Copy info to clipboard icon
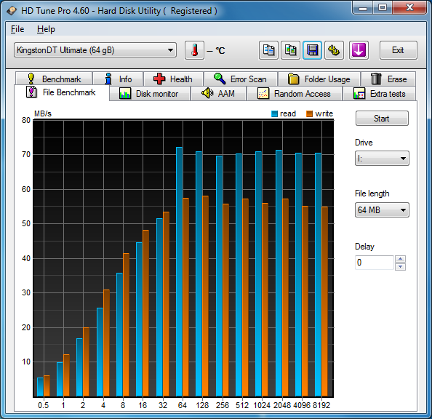Screen dimensions: 432x419 (x=268, y=50)
